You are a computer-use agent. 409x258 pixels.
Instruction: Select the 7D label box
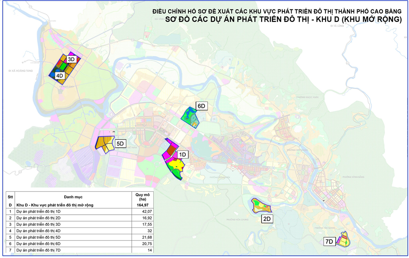pyautogui.click(x=329, y=241)
